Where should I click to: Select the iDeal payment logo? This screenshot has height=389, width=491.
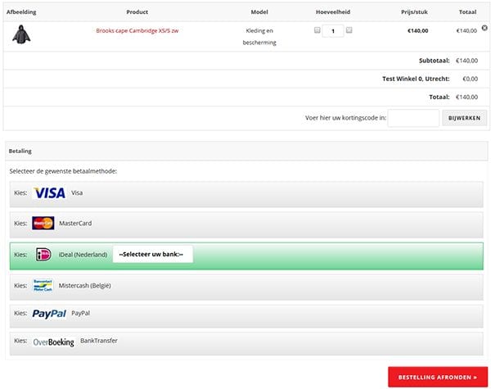(43, 254)
